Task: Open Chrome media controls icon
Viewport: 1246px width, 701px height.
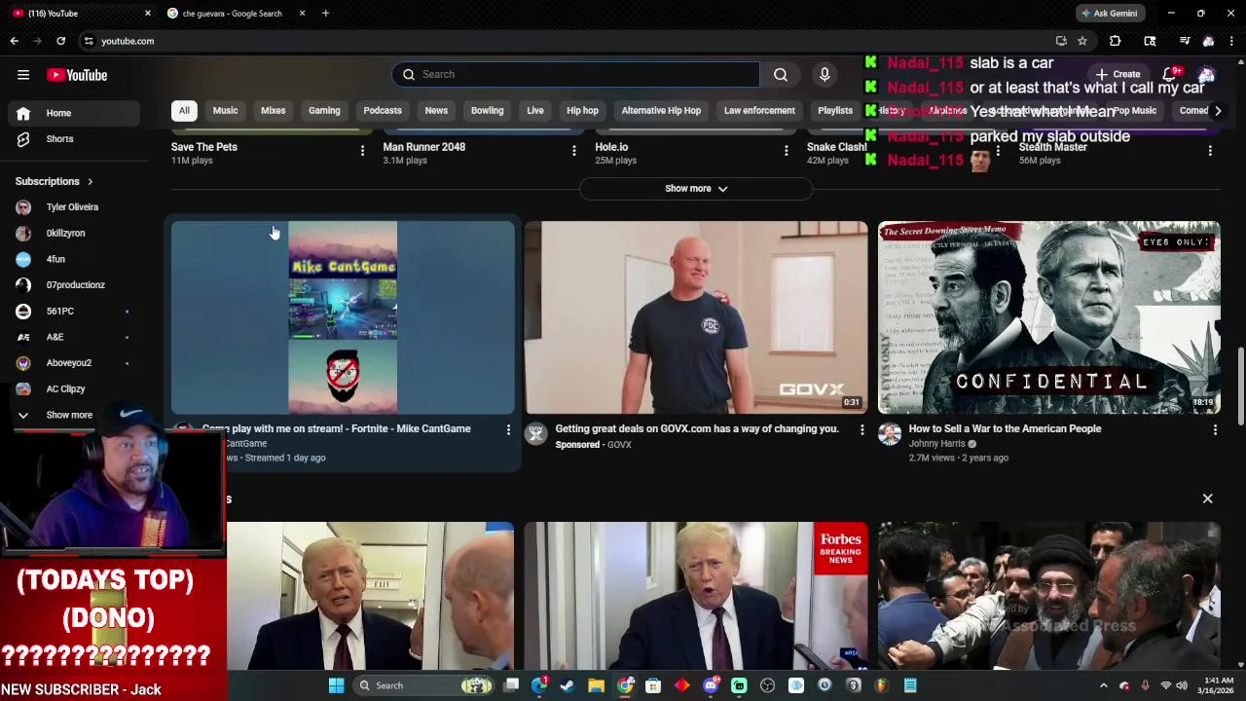Action: coord(1185,41)
